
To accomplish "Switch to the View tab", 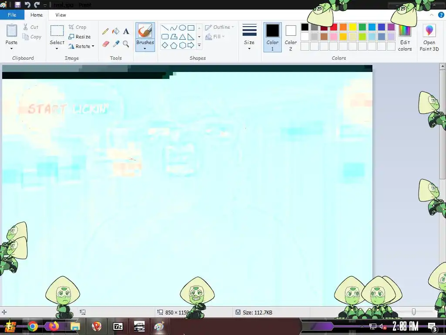I will (x=61, y=15).
